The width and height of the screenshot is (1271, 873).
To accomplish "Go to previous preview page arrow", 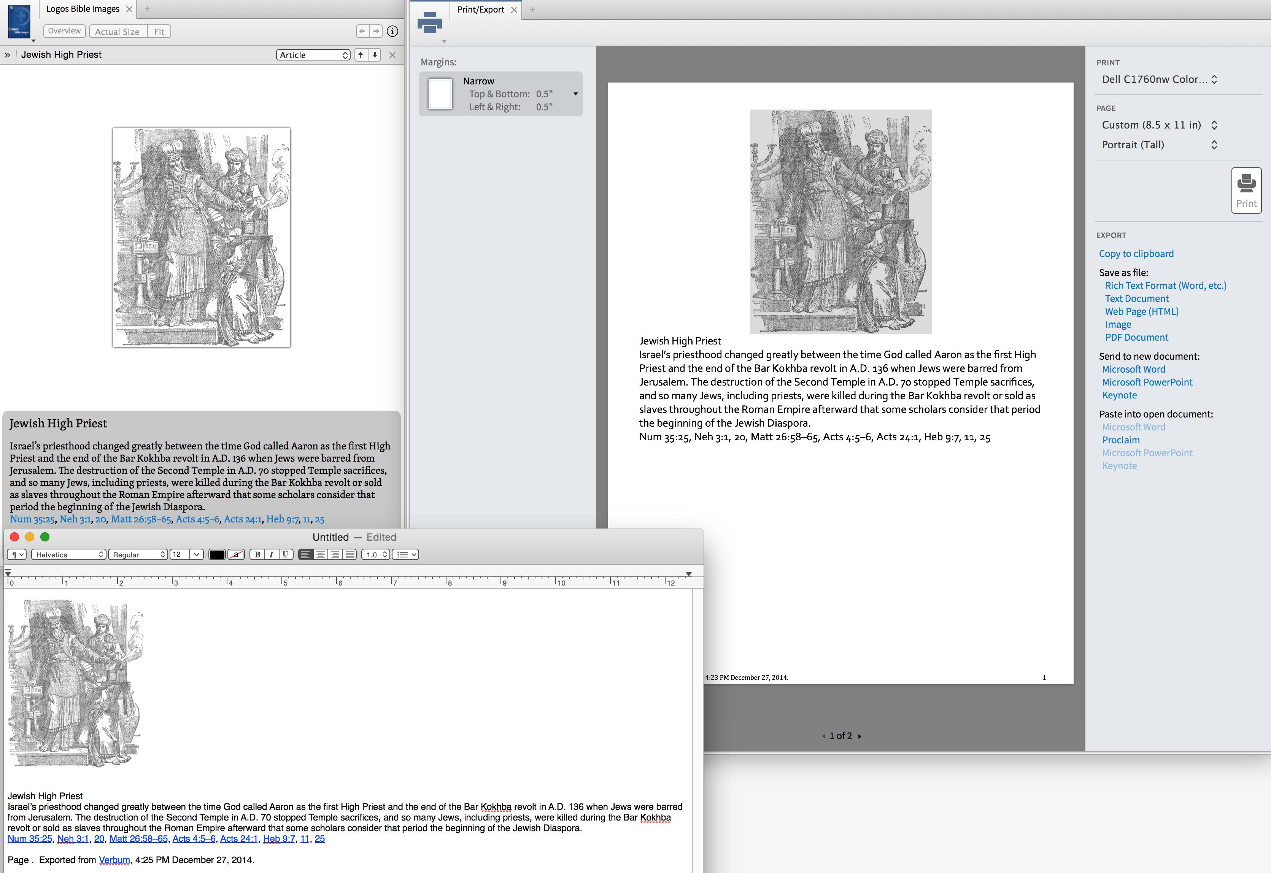I will (x=823, y=736).
